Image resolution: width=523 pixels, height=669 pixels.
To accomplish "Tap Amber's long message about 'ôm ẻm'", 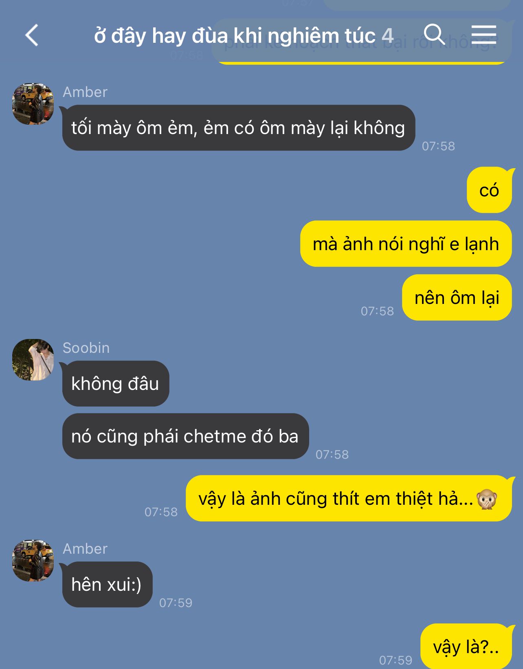I will click(x=238, y=128).
